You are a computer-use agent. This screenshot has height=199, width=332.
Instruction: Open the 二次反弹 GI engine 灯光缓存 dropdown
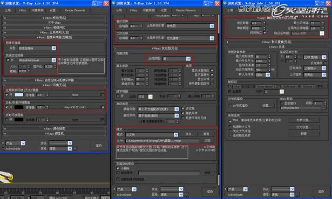coord(190,38)
